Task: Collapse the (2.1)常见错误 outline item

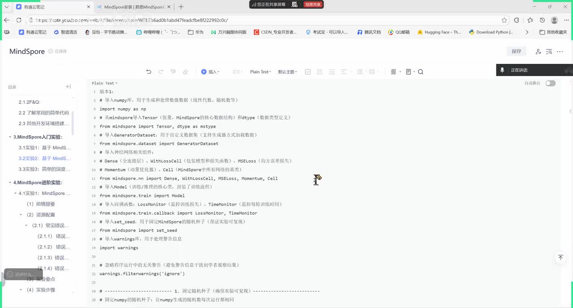Action: tap(26, 226)
